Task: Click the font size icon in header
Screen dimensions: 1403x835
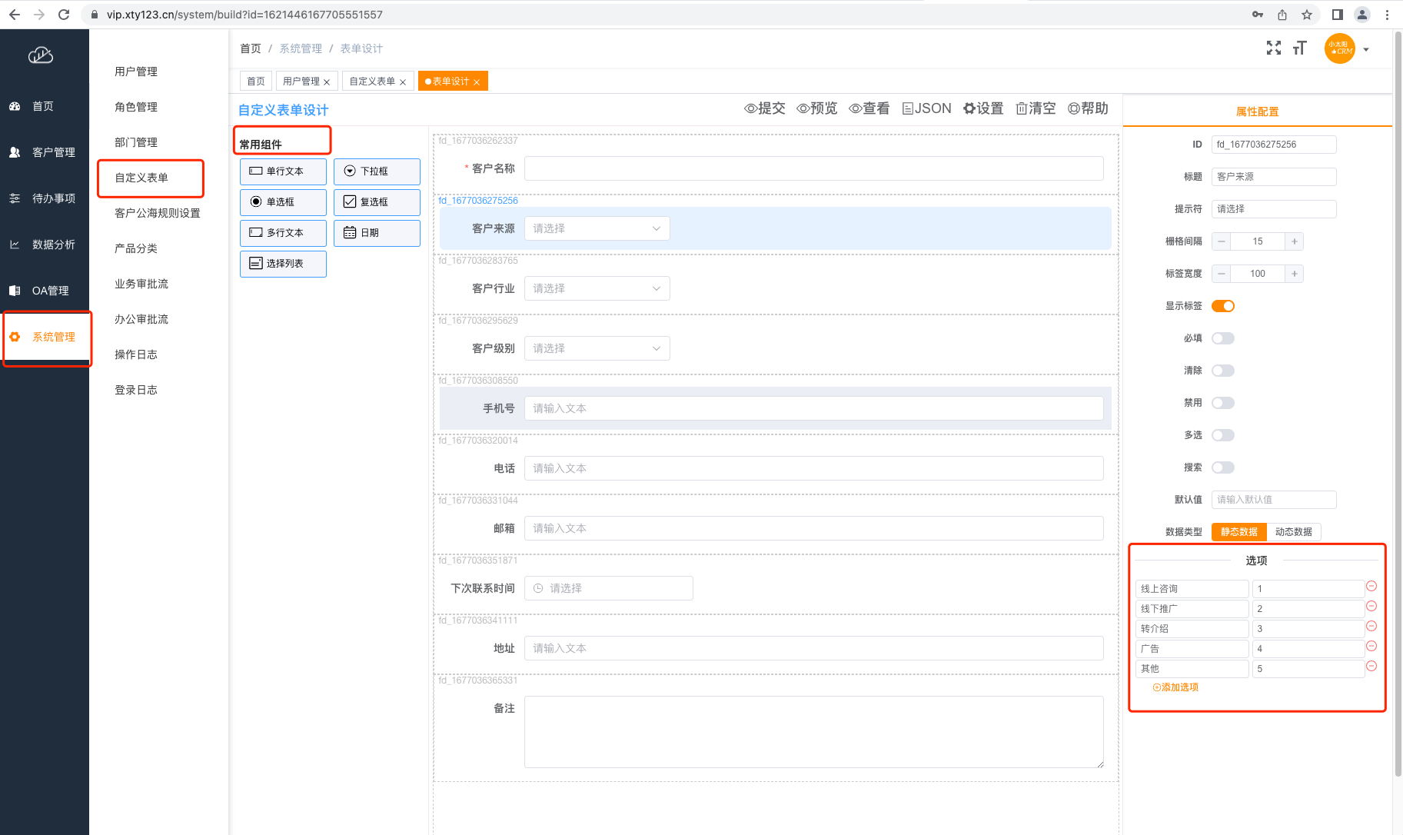Action: [1299, 48]
